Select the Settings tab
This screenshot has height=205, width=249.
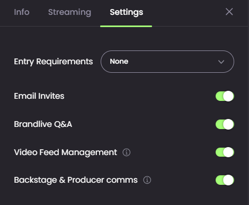pyautogui.click(x=126, y=12)
